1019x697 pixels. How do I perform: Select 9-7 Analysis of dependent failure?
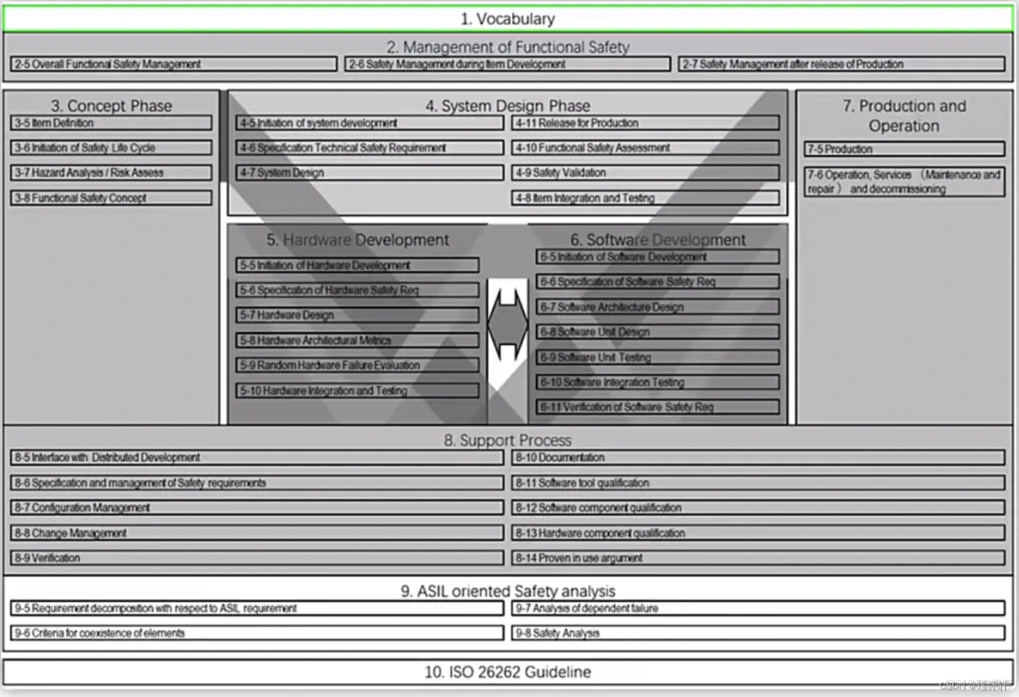758,608
